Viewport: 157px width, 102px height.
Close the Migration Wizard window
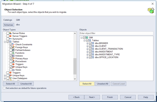pyautogui.click(x=152, y=4)
